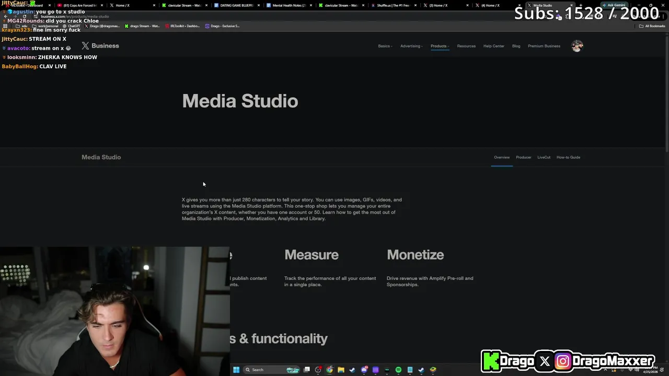Open the drago Stream bookmark

142,26
